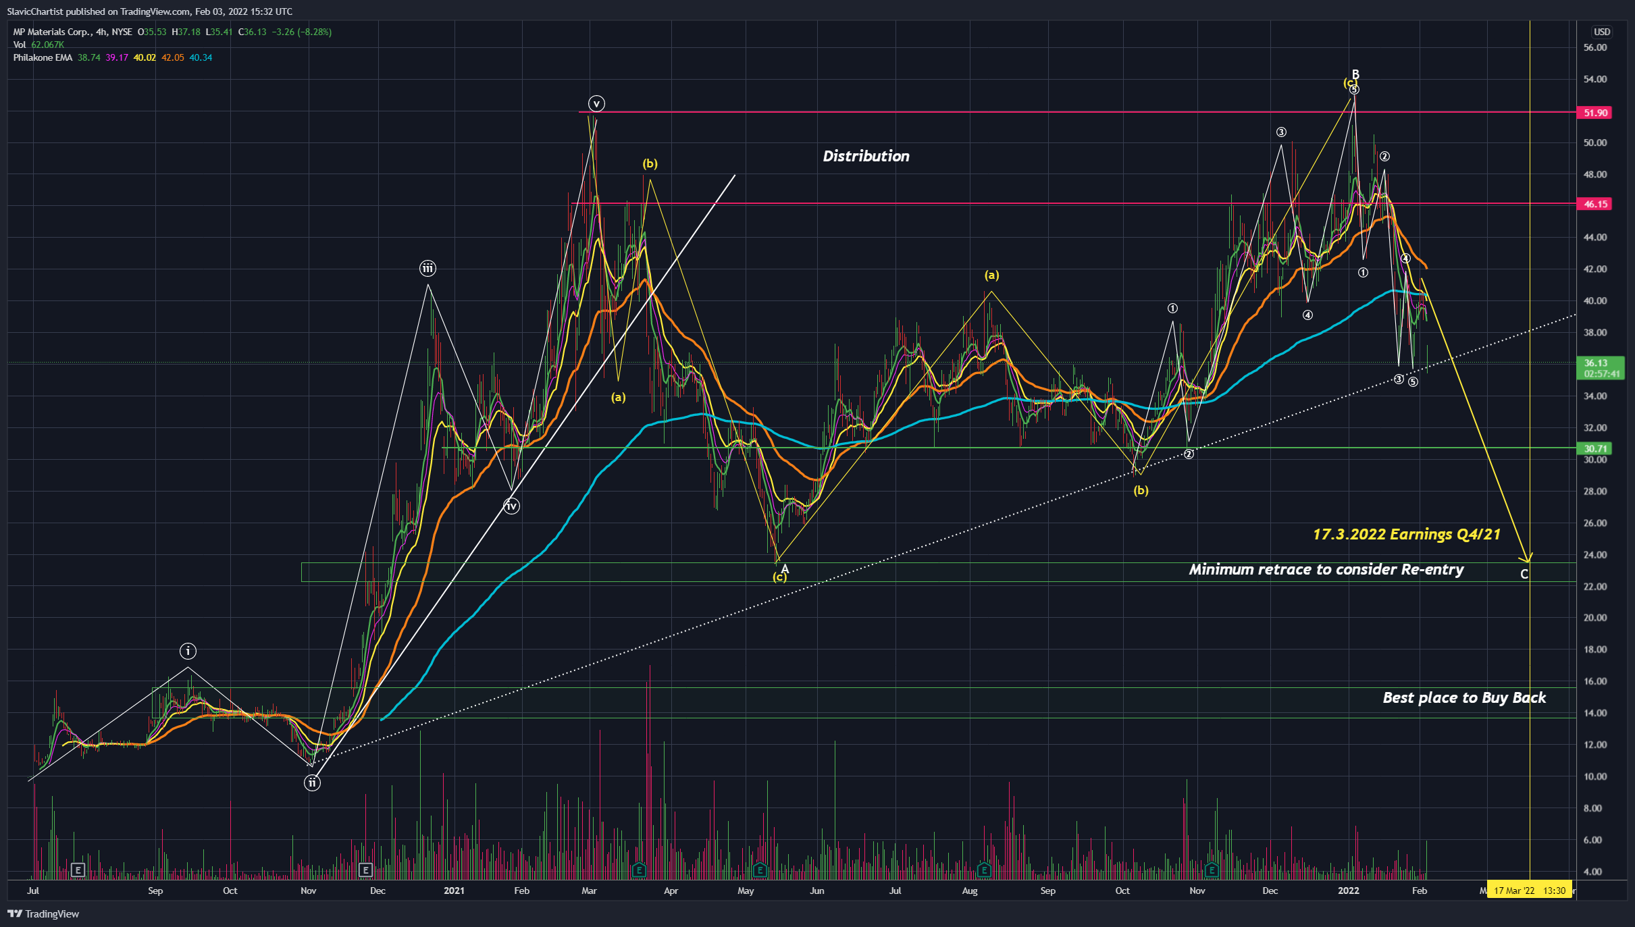Click the USD currency label on price axis
1635x927 pixels.
(1602, 32)
